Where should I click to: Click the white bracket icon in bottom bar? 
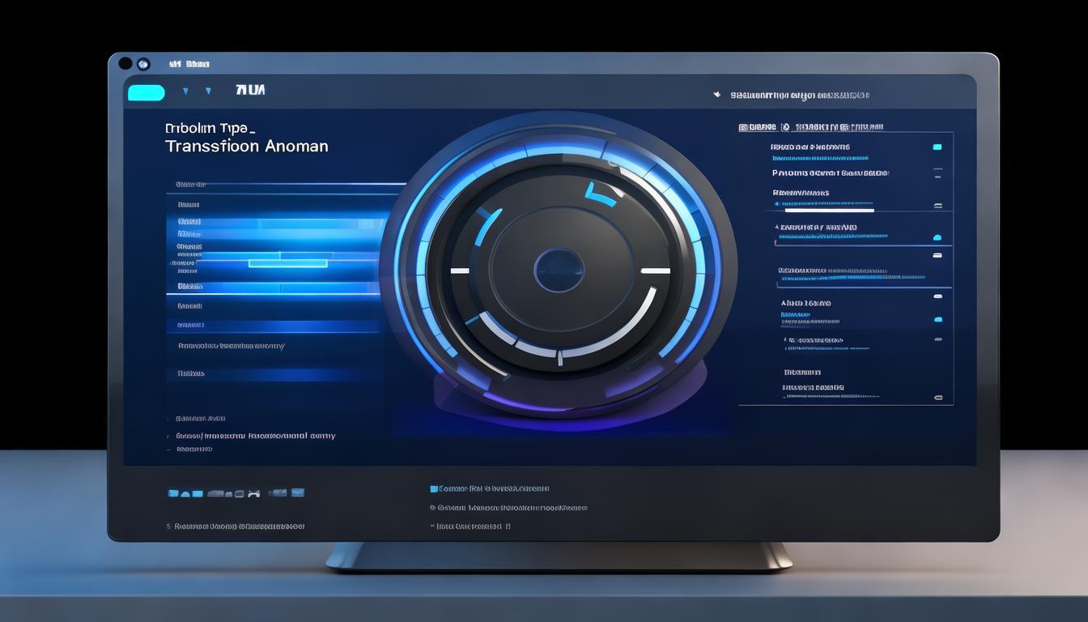(x=254, y=492)
